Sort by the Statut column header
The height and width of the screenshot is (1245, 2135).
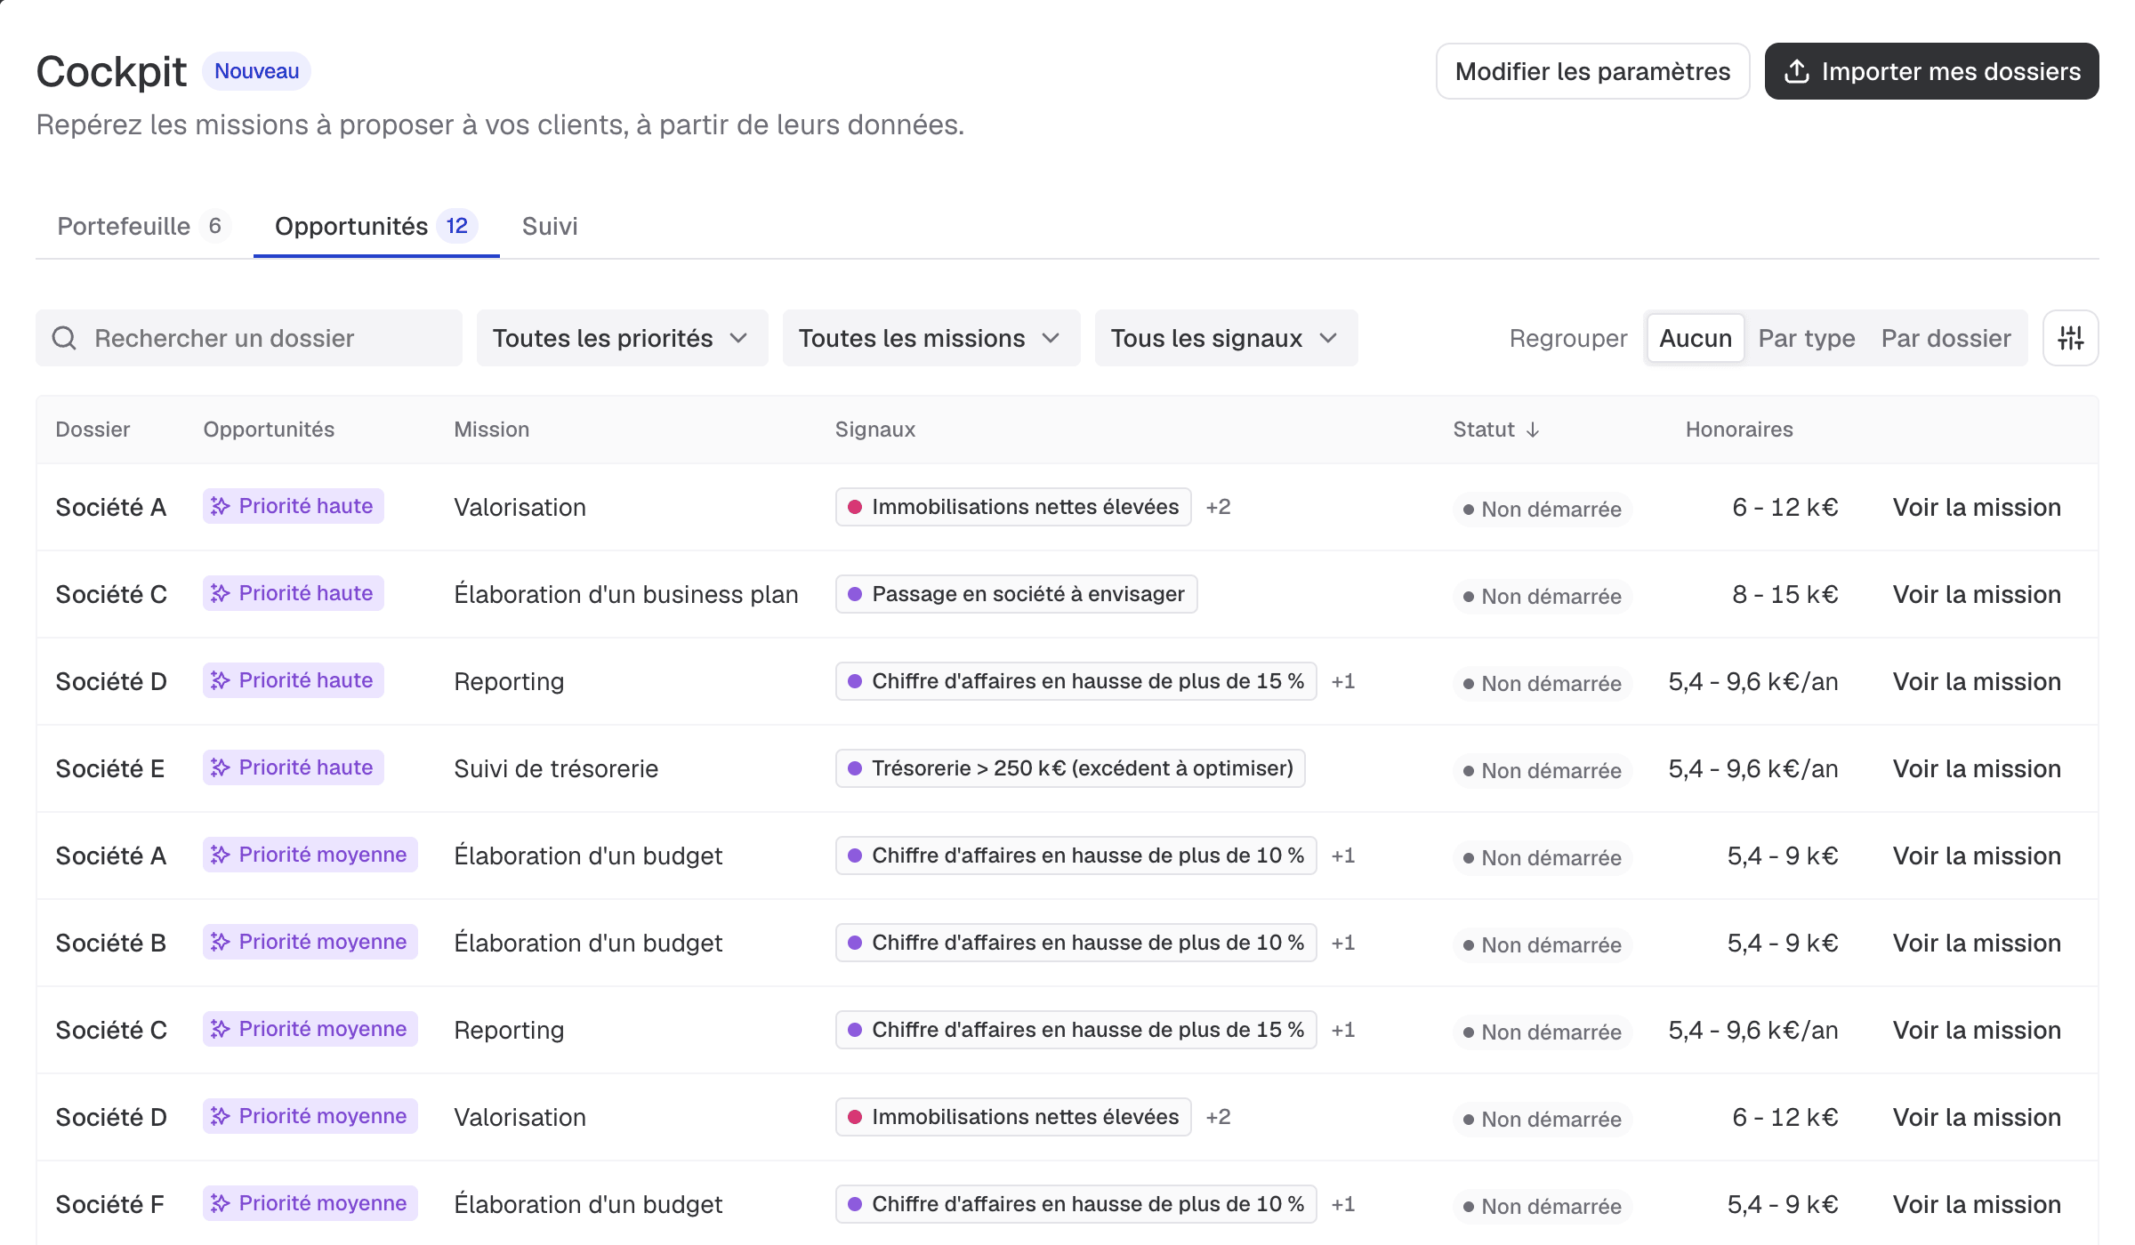(1496, 430)
